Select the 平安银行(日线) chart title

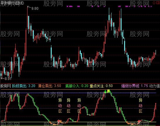pos(12,3)
